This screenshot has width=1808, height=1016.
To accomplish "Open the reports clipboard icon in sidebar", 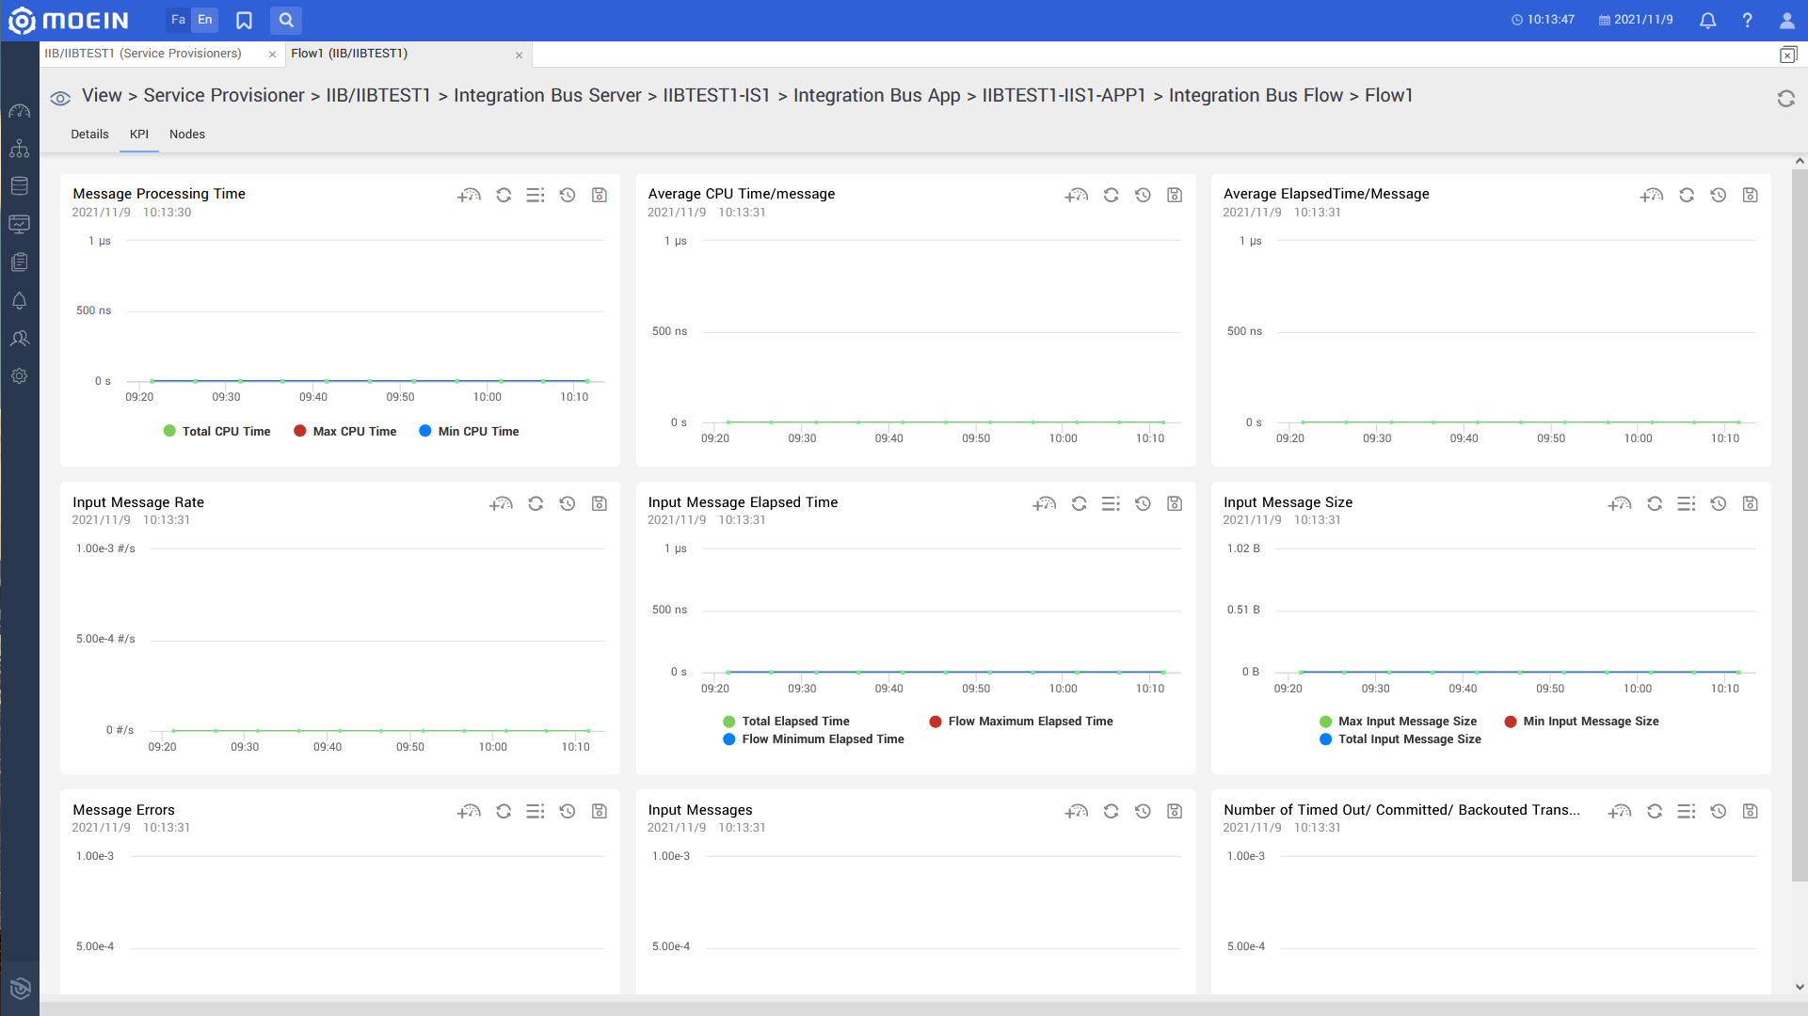I will click(19, 262).
